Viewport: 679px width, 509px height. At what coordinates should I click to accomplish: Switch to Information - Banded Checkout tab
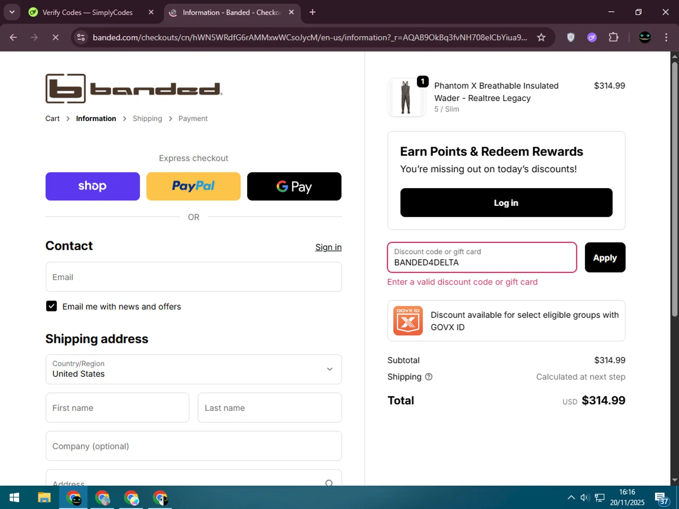[232, 12]
